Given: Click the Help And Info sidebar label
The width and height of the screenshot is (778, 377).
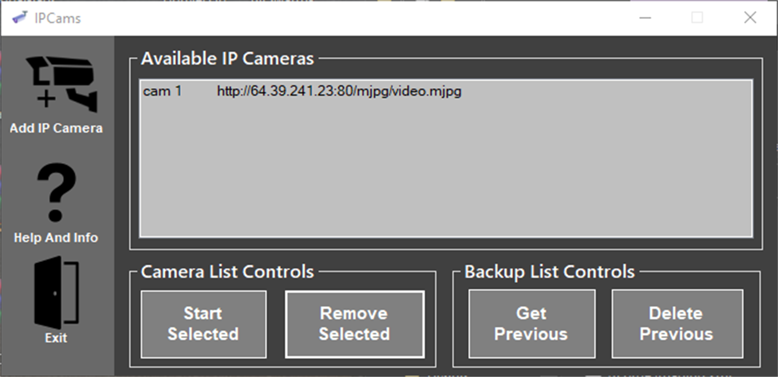Looking at the screenshot, I should tap(56, 238).
